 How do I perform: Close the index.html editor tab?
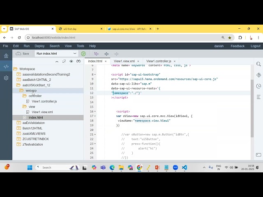tap(106, 62)
